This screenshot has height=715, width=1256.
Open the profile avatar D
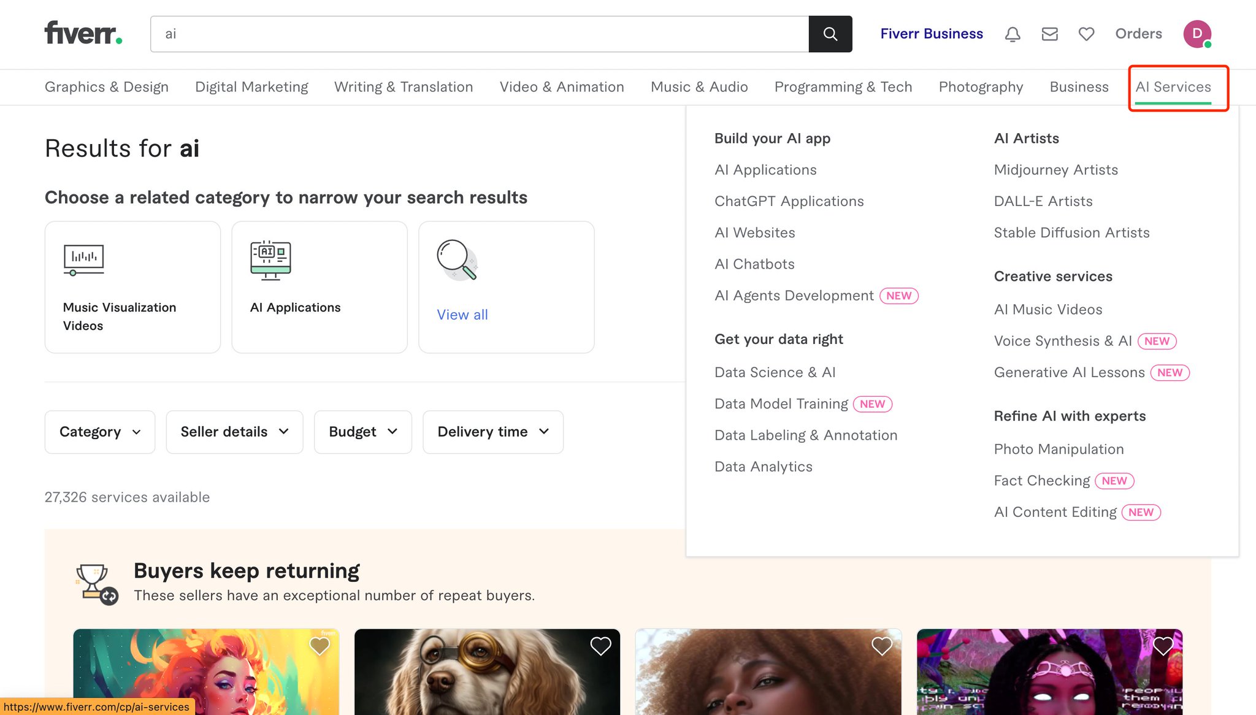(1197, 34)
